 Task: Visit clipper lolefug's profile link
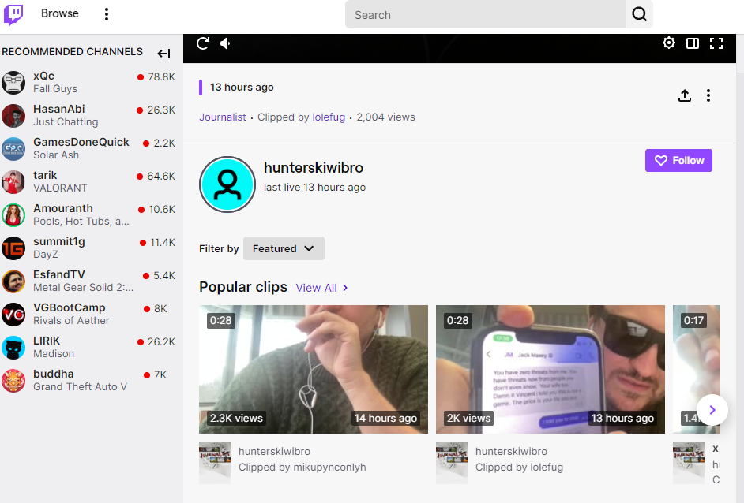pos(329,117)
